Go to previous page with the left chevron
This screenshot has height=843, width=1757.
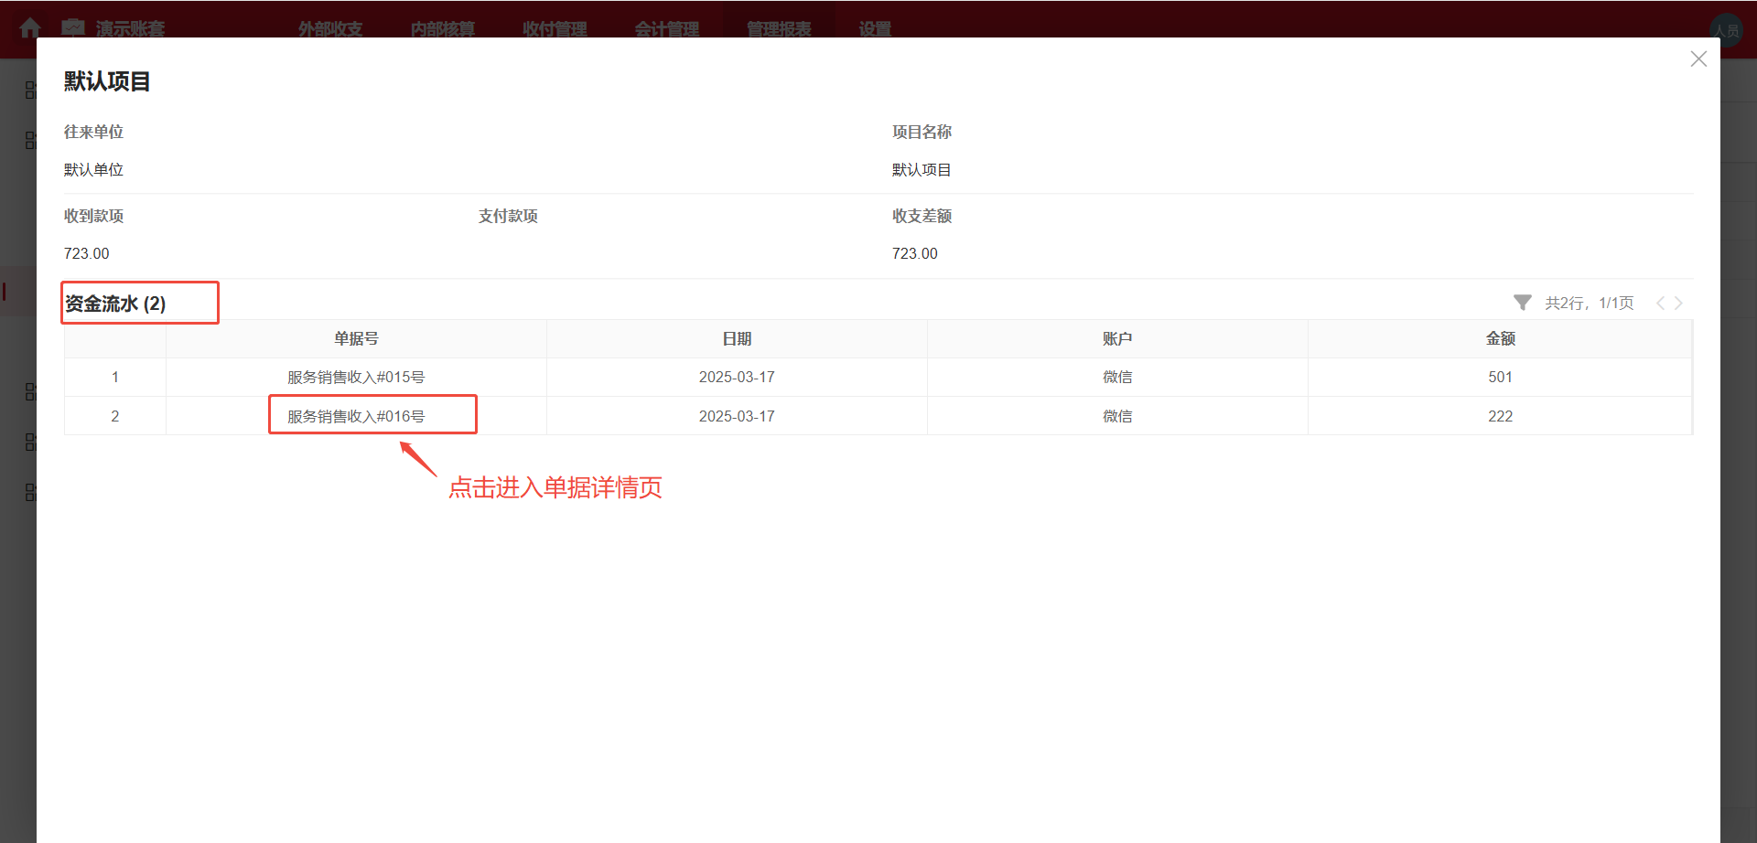[x=1660, y=302]
